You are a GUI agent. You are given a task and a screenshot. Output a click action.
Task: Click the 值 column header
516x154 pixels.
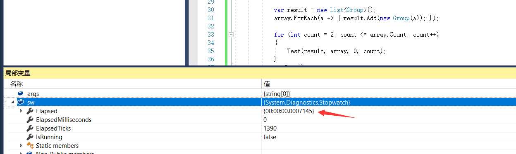[x=267, y=84]
